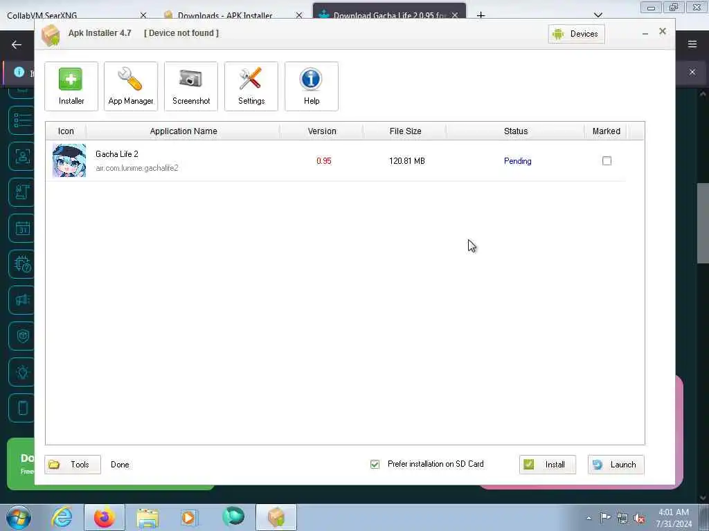Image resolution: width=709 pixels, height=531 pixels.
Task: Open the Help section
Action: coord(311,86)
